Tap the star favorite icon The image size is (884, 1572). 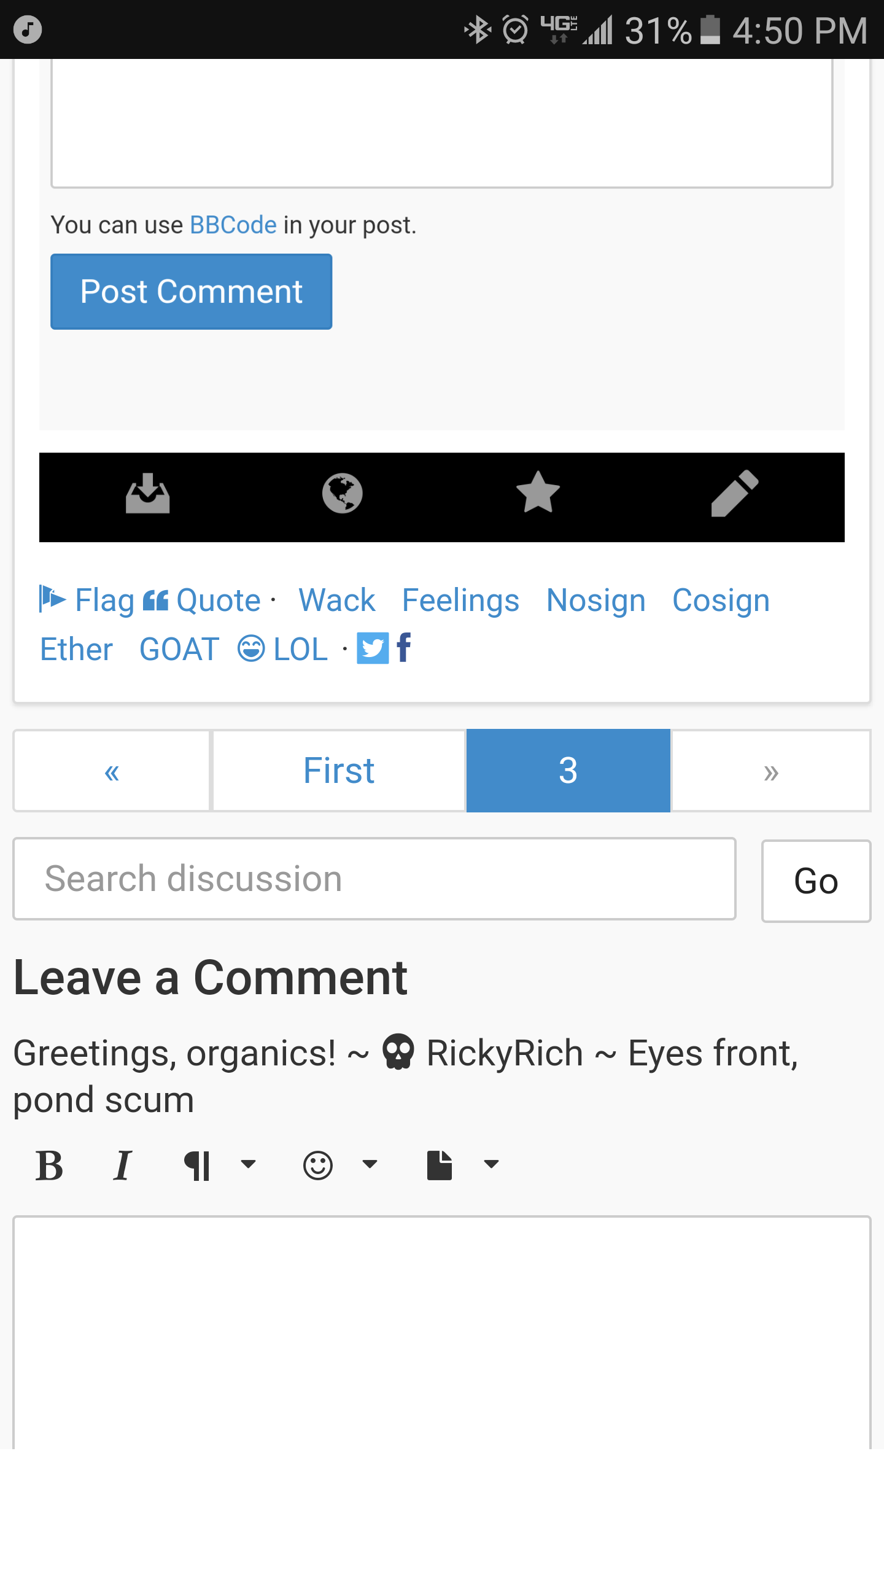(538, 492)
